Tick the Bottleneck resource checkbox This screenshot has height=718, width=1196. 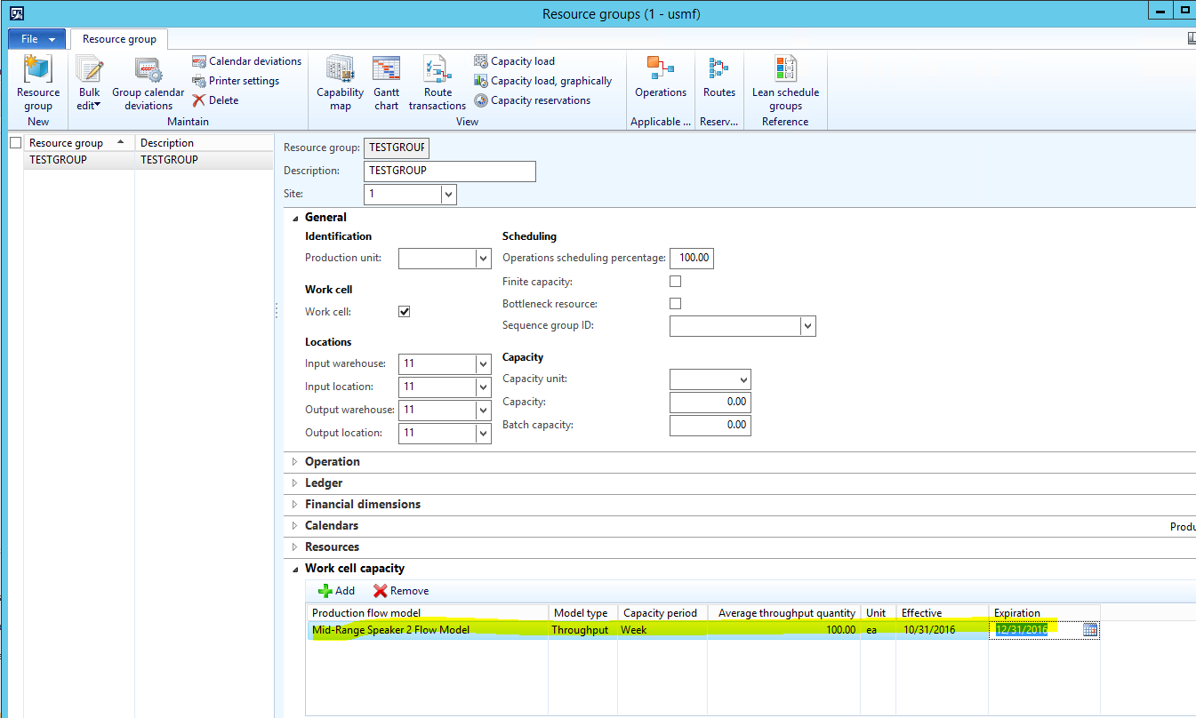[675, 304]
